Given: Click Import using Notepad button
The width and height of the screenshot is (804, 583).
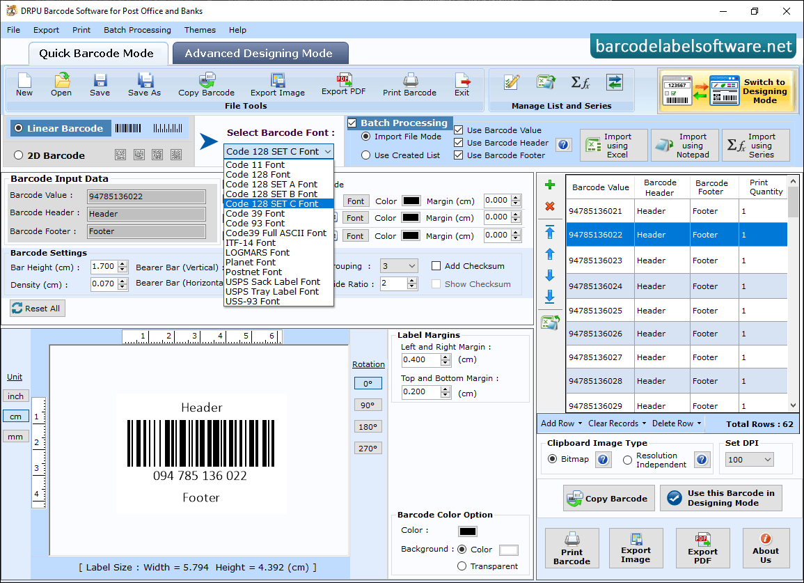Looking at the screenshot, I should click(684, 146).
